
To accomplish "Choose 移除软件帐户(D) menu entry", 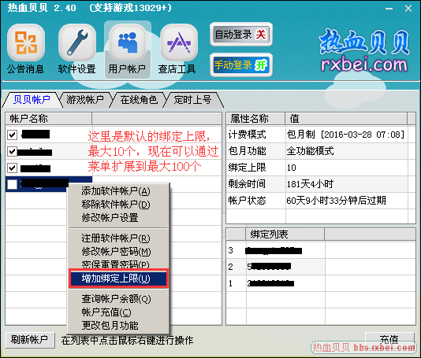I will (118, 205).
